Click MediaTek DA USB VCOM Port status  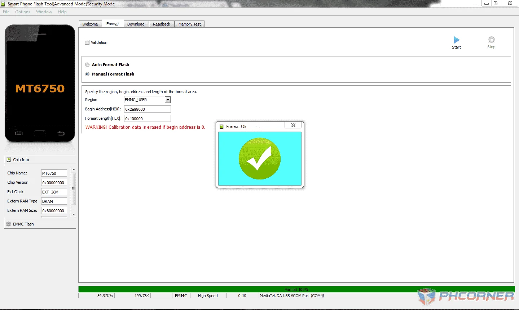[x=292, y=296]
